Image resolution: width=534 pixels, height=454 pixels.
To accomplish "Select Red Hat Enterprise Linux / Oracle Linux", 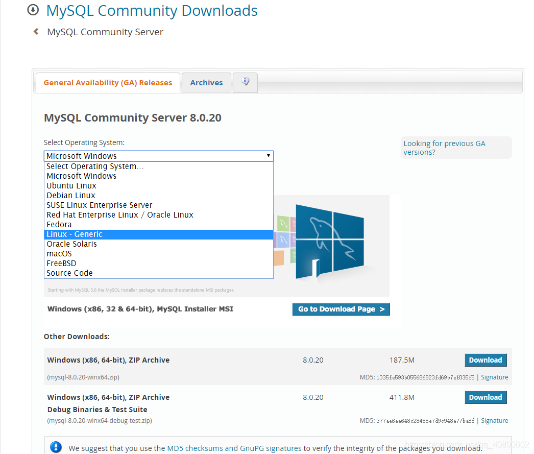I will click(x=159, y=215).
